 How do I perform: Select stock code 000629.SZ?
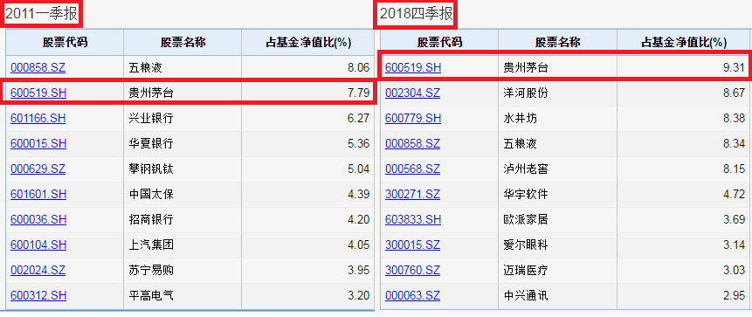point(38,169)
